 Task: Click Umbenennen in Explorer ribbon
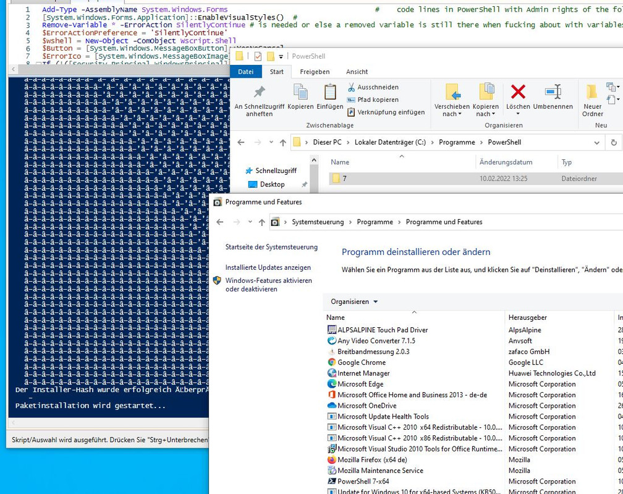coord(553,96)
